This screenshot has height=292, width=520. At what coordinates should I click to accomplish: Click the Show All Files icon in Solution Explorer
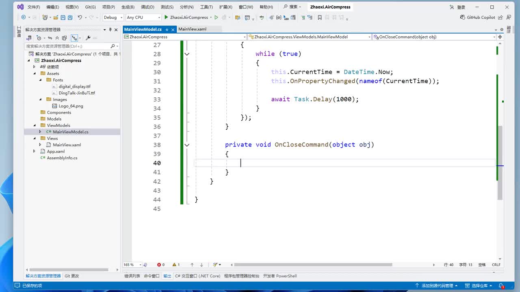64,38
